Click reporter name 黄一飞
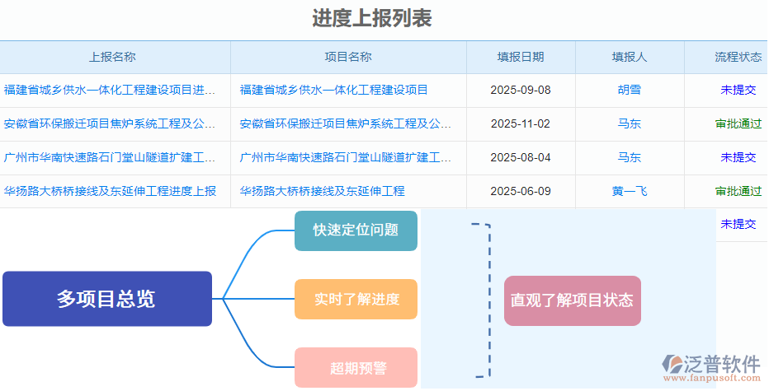Image resolution: width=769 pixels, height=391 pixels. tap(630, 191)
